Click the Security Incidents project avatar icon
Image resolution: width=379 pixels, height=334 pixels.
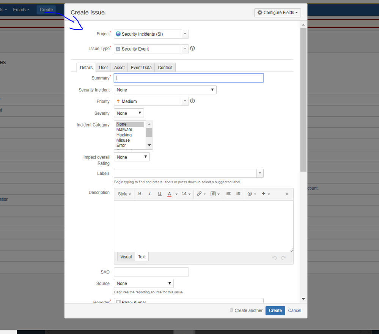(x=118, y=34)
